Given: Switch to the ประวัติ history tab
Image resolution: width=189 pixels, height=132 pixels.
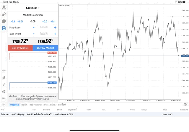Looking at the screenshot, I should pos(24,105).
